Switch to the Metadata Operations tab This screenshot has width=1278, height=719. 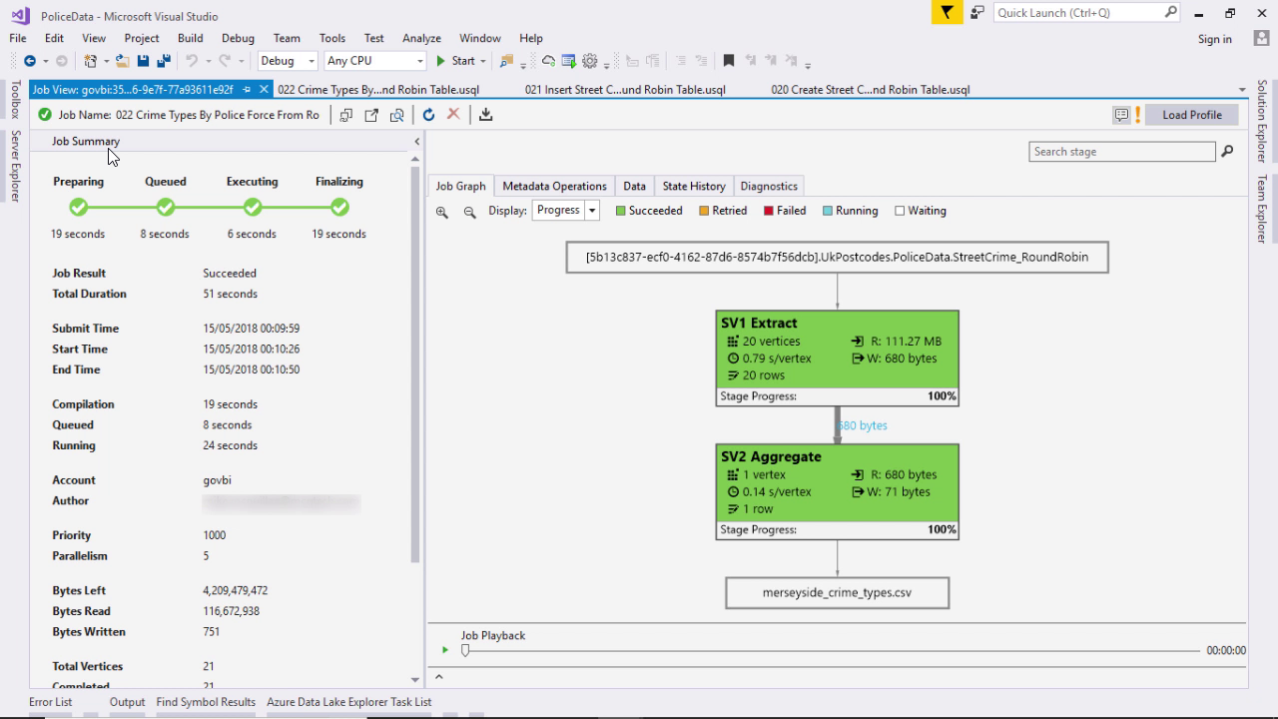point(554,186)
